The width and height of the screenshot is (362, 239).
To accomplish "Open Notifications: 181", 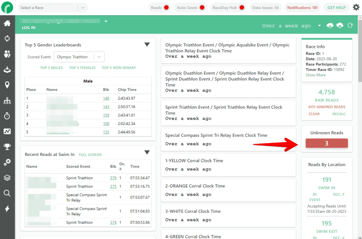I will click(303, 8).
